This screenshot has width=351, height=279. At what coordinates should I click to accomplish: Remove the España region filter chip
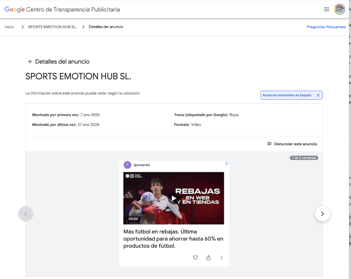point(318,95)
